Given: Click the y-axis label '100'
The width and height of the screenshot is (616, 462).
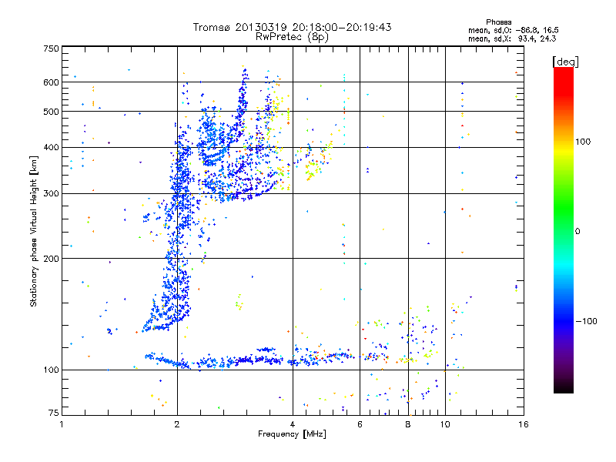Looking at the screenshot, I should coord(51,370).
